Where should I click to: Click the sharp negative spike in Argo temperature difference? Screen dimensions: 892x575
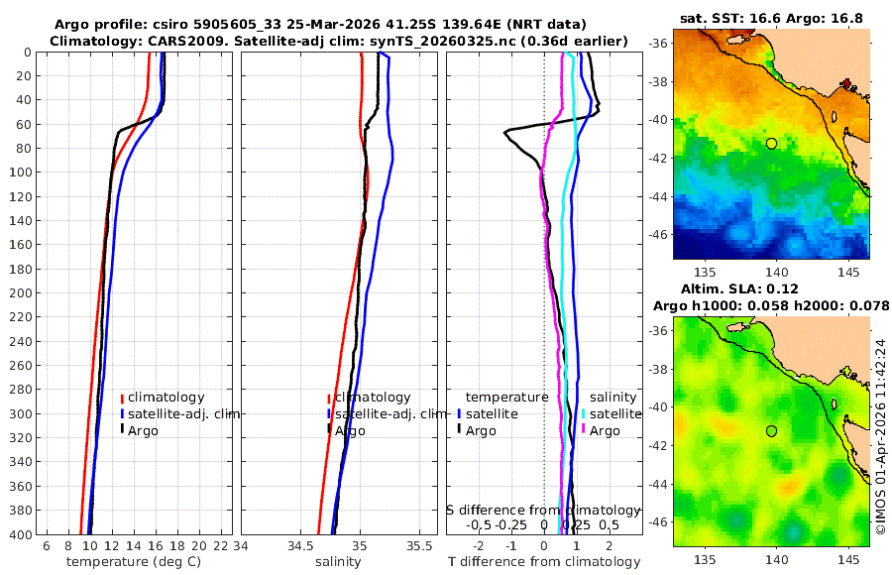click(x=505, y=132)
